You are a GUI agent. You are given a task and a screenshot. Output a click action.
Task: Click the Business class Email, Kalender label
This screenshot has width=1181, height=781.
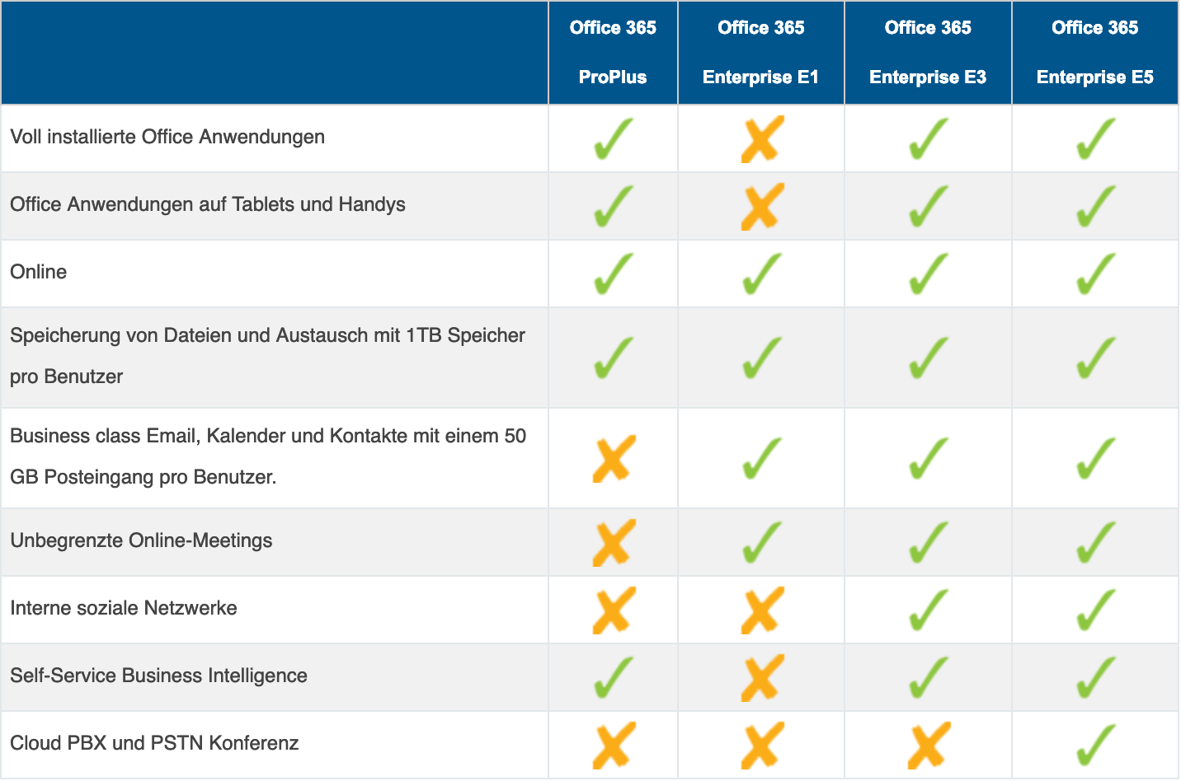click(268, 456)
